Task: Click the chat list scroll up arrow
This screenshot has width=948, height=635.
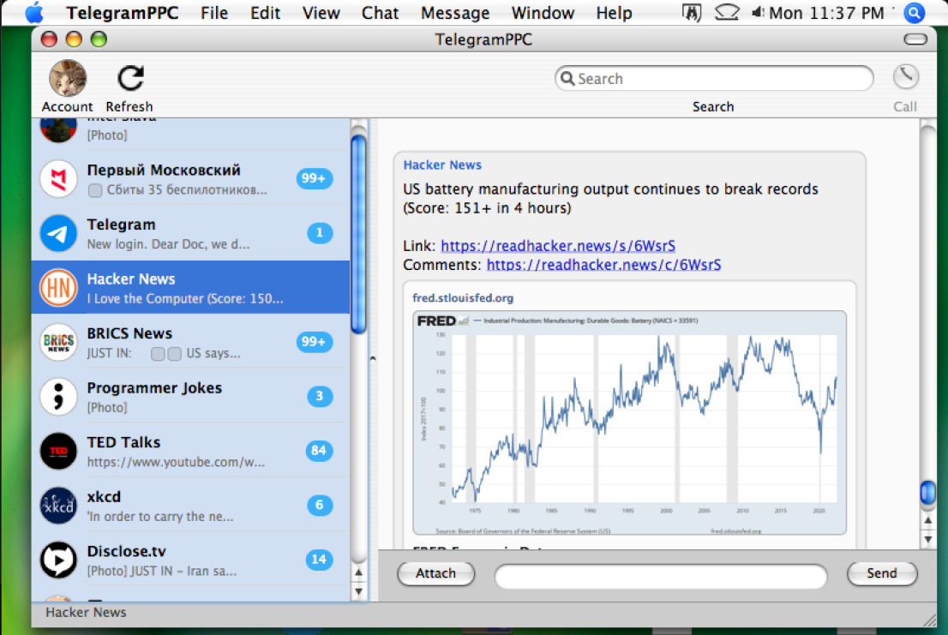Action: click(358, 572)
